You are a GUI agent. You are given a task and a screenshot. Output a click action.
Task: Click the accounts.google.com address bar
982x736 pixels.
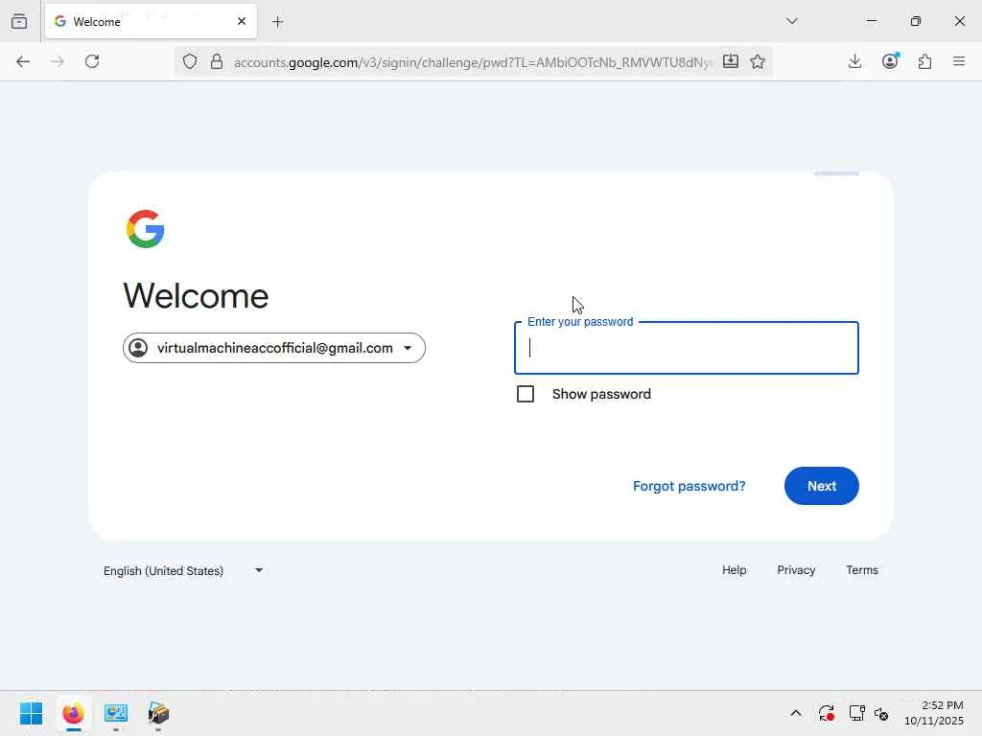click(x=473, y=62)
